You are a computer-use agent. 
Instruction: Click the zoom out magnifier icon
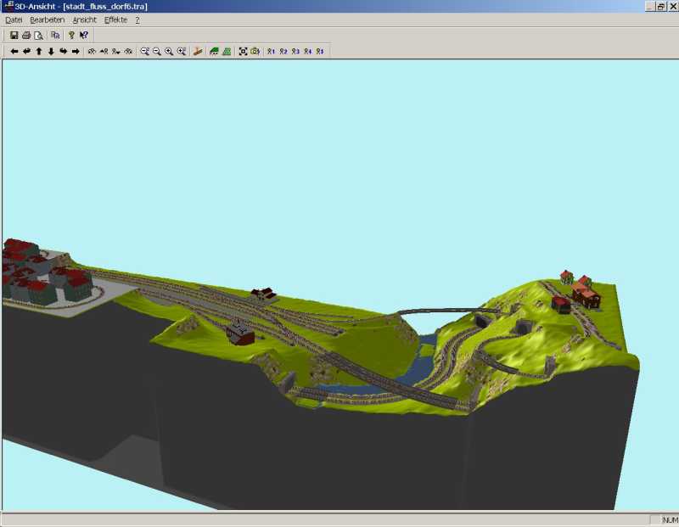[157, 52]
